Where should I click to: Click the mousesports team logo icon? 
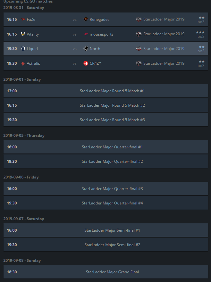pos(86,34)
